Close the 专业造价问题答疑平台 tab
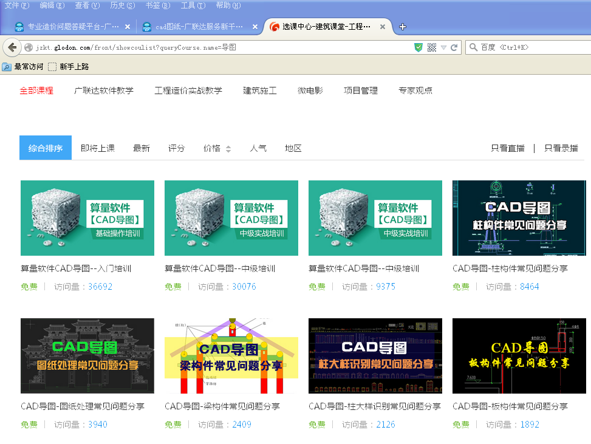 [128, 27]
